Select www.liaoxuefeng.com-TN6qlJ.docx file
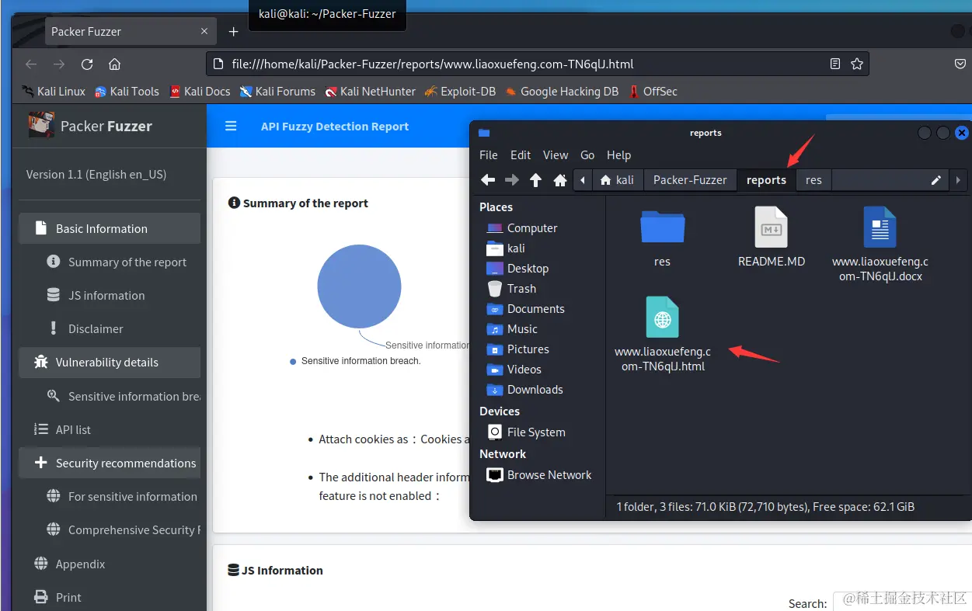972x611 pixels. [880, 244]
